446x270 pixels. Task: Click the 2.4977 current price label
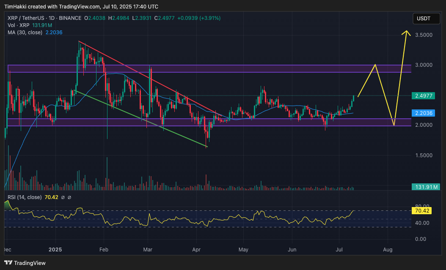pyautogui.click(x=424, y=95)
